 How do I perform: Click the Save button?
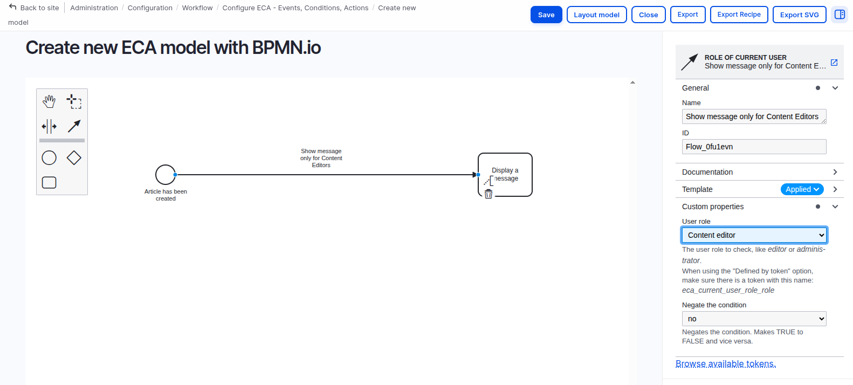(546, 15)
